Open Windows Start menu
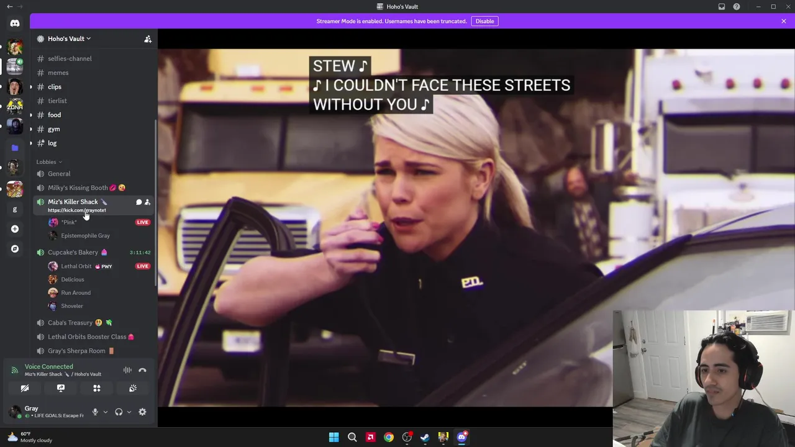Image resolution: width=795 pixels, height=447 pixels. click(334, 437)
